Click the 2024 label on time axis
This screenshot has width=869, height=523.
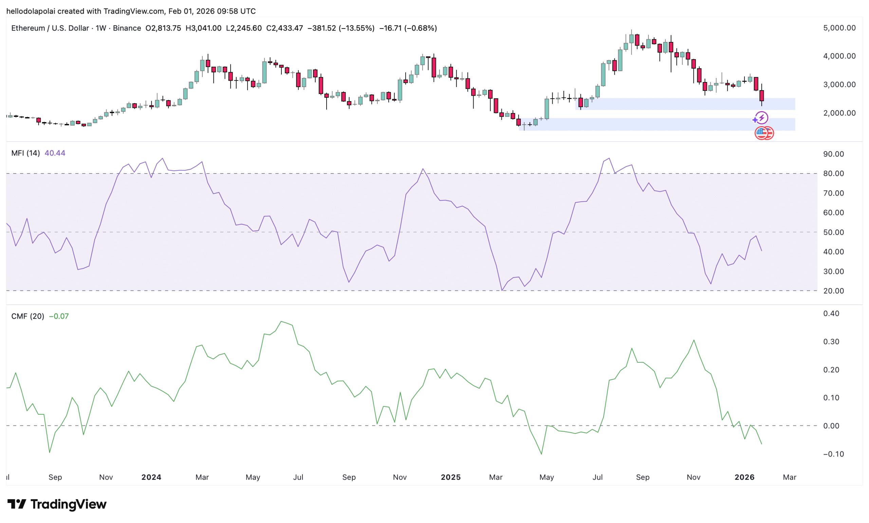click(x=151, y=477)
